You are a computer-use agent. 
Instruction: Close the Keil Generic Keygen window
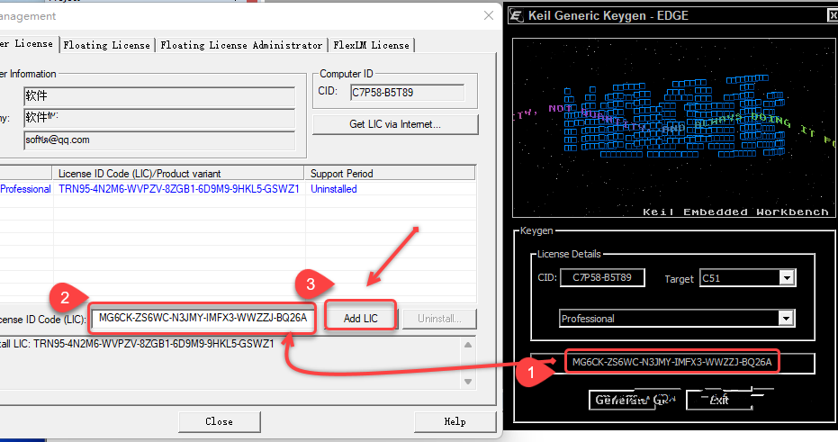click(x=833, y=16)
